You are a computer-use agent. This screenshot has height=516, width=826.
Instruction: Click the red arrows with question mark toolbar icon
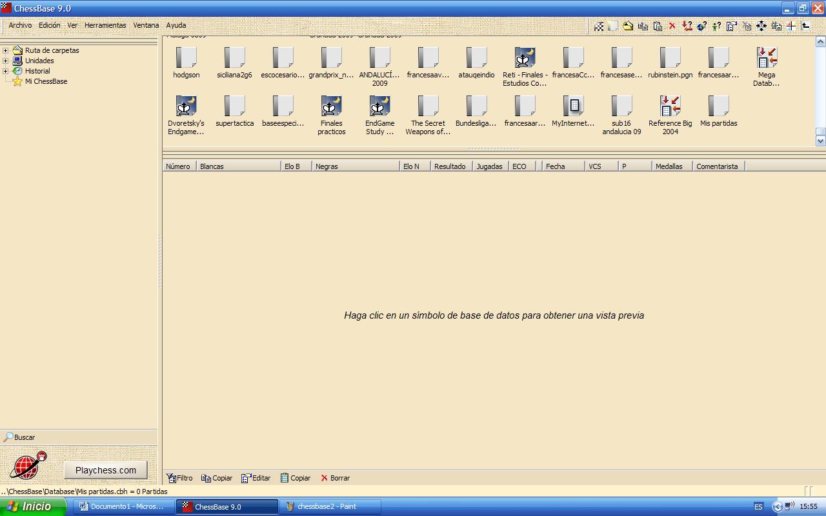pyautogui.click(x=687, y=26)
